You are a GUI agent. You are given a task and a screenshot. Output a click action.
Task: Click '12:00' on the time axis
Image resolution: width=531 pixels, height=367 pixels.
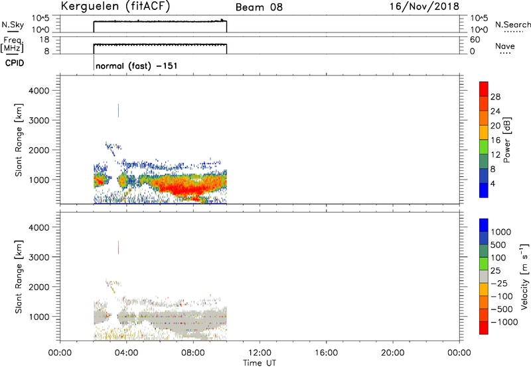260,353
